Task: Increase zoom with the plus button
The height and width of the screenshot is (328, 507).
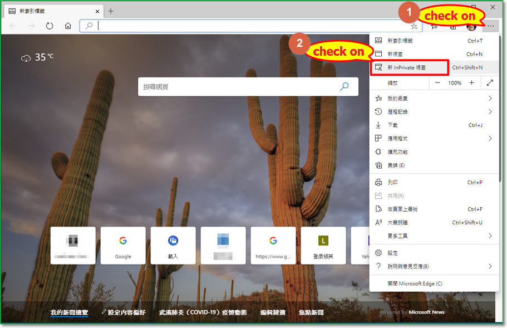Action: click(x=471, y=82)
